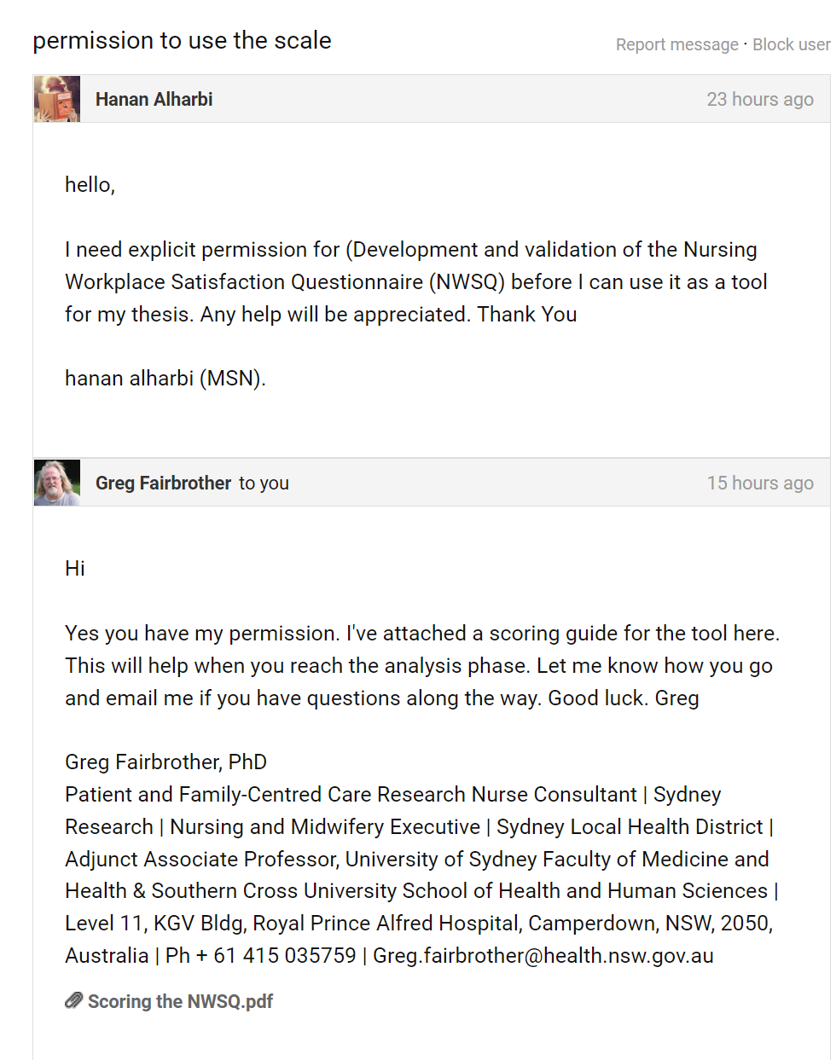Open Hanan Alharbi's profile picture

[x=57, y=99]
